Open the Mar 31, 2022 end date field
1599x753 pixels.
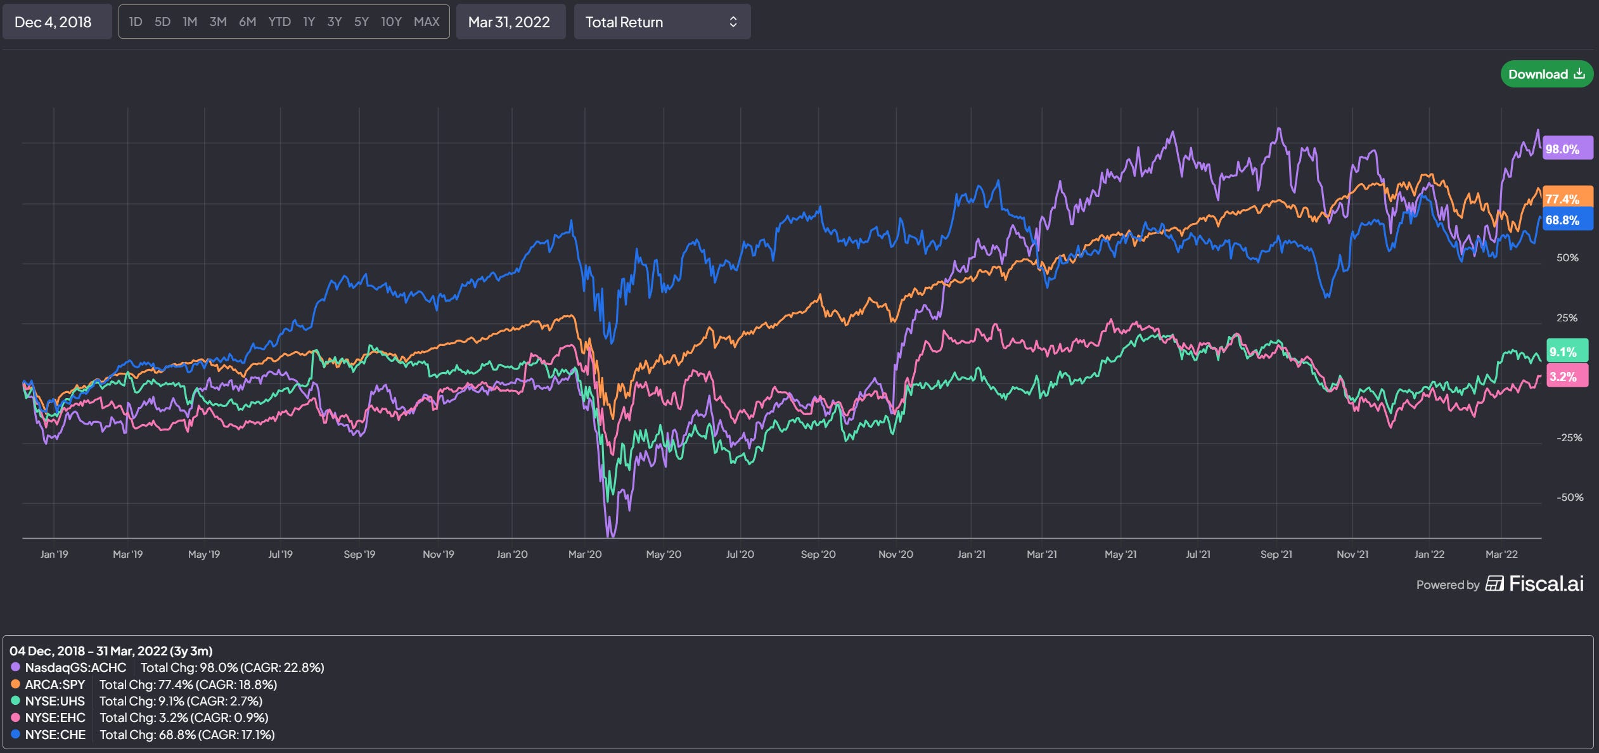click(x=510, y=22)
